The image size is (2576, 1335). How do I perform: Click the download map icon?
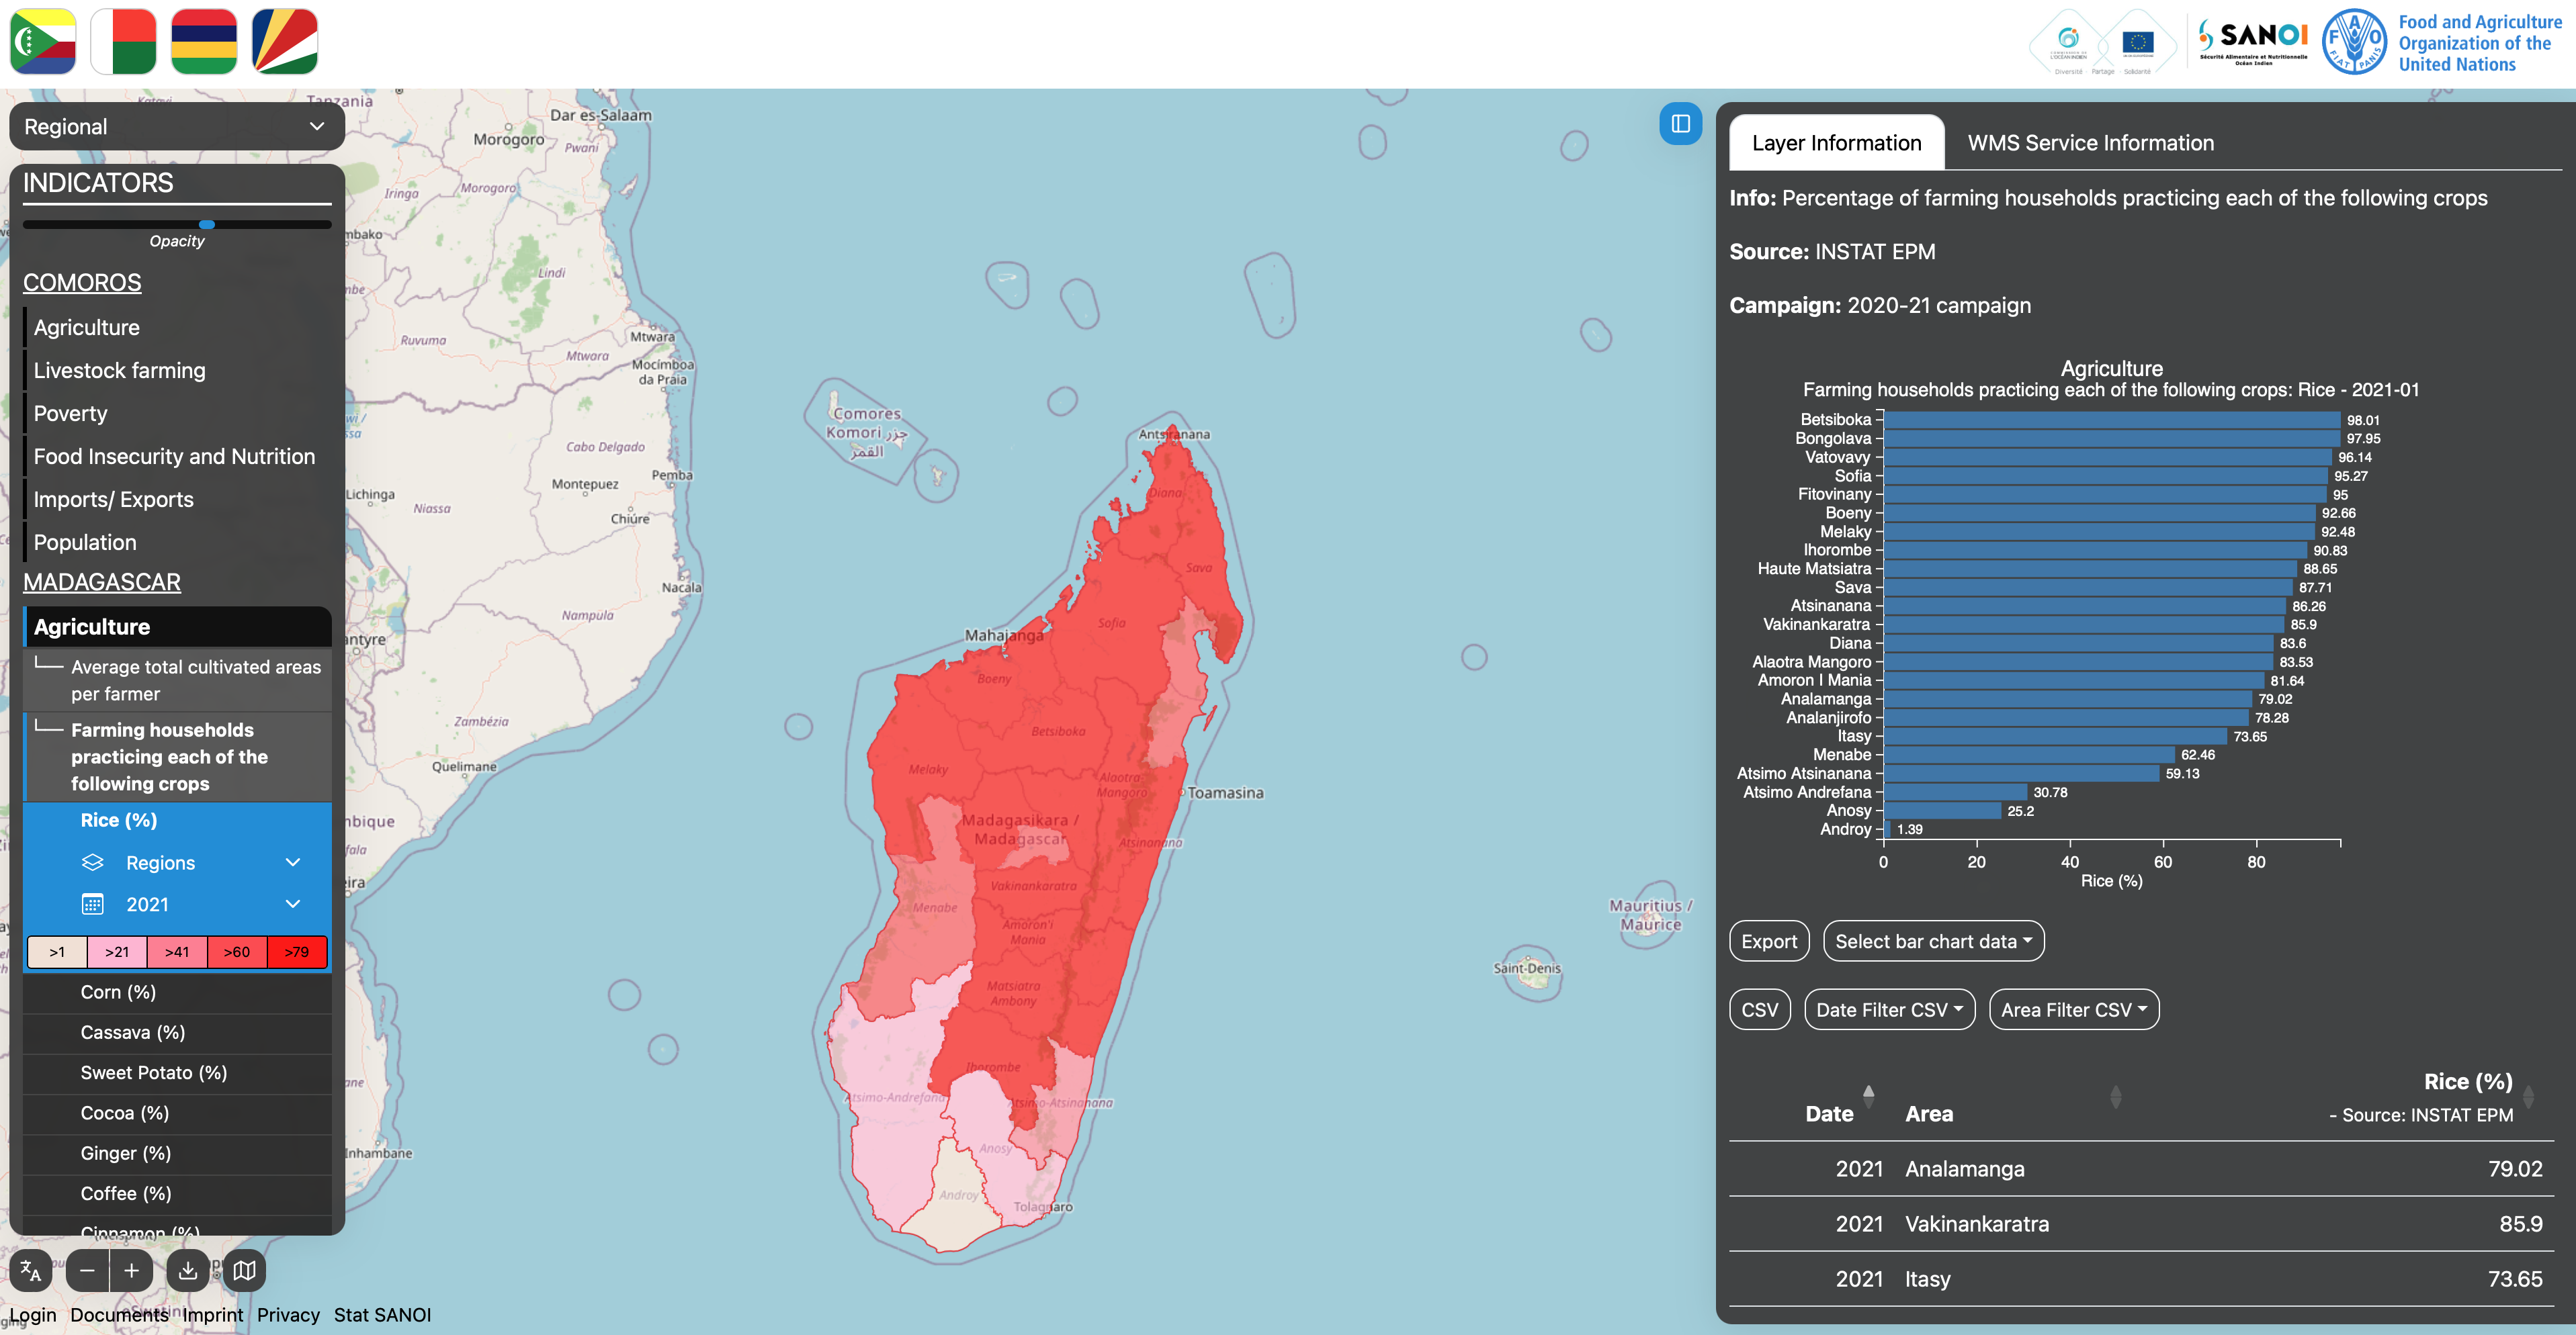pos(187,1271)
